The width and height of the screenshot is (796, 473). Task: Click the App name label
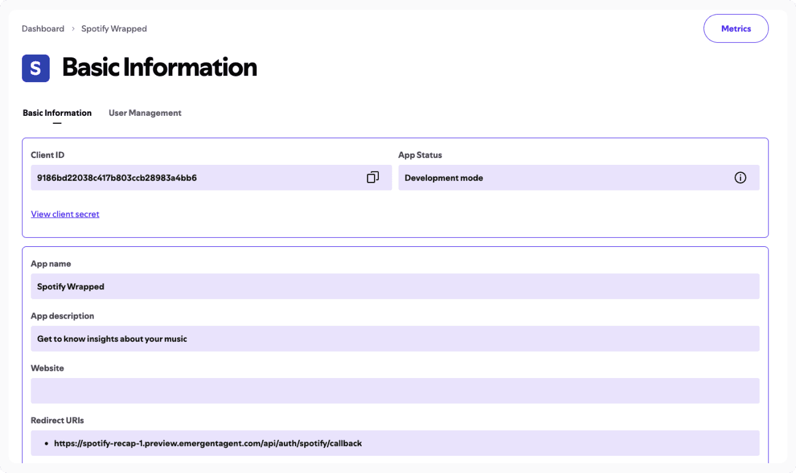click(x=51, y=264)
